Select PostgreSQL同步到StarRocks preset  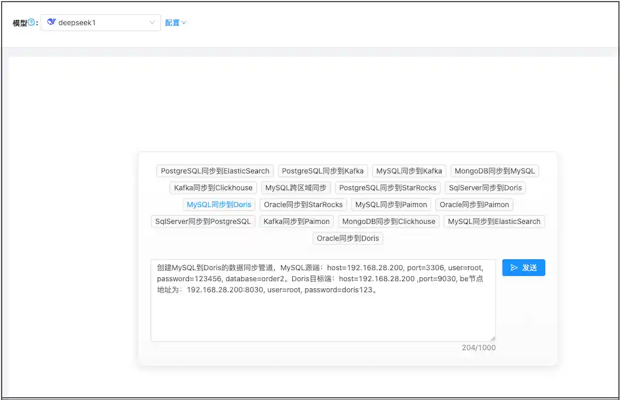click(x=388, y=188)
